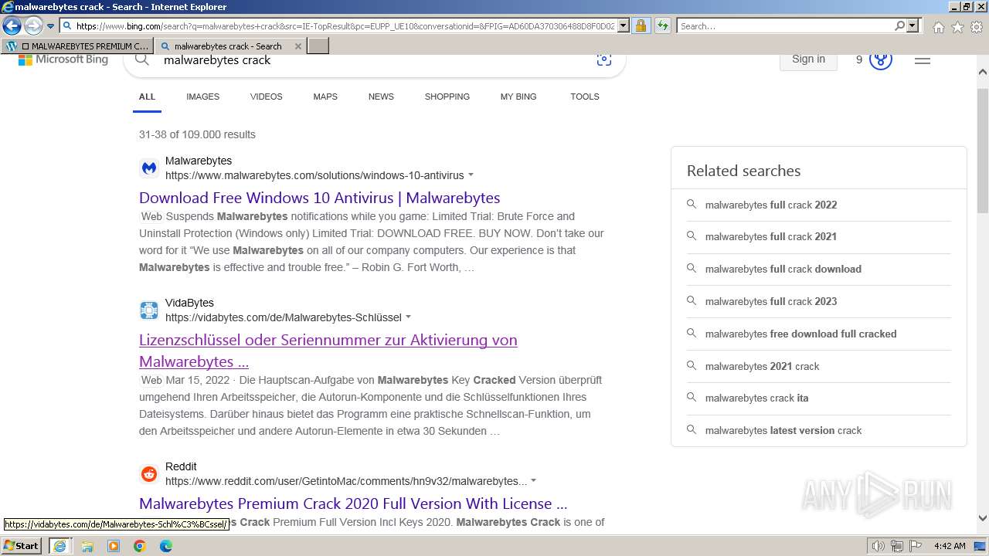This screenshot has height=556, width=989.
Task: Expand the dropdown next to reddit.com URL
Action: 534,481
